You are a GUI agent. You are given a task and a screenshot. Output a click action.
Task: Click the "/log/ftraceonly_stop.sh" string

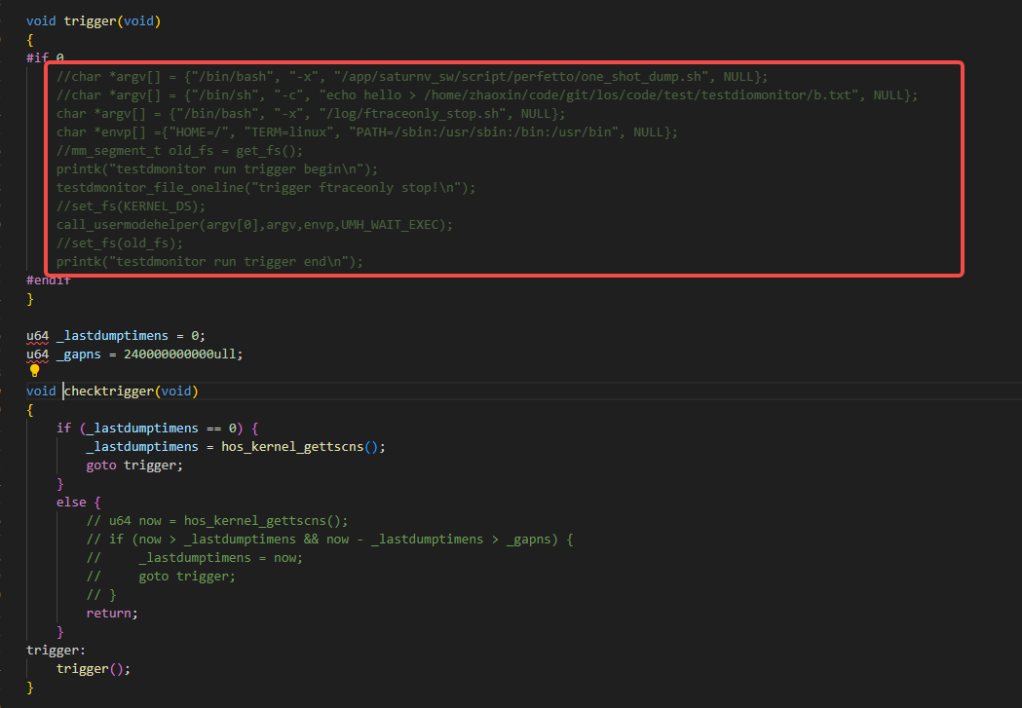pos(413,113)
